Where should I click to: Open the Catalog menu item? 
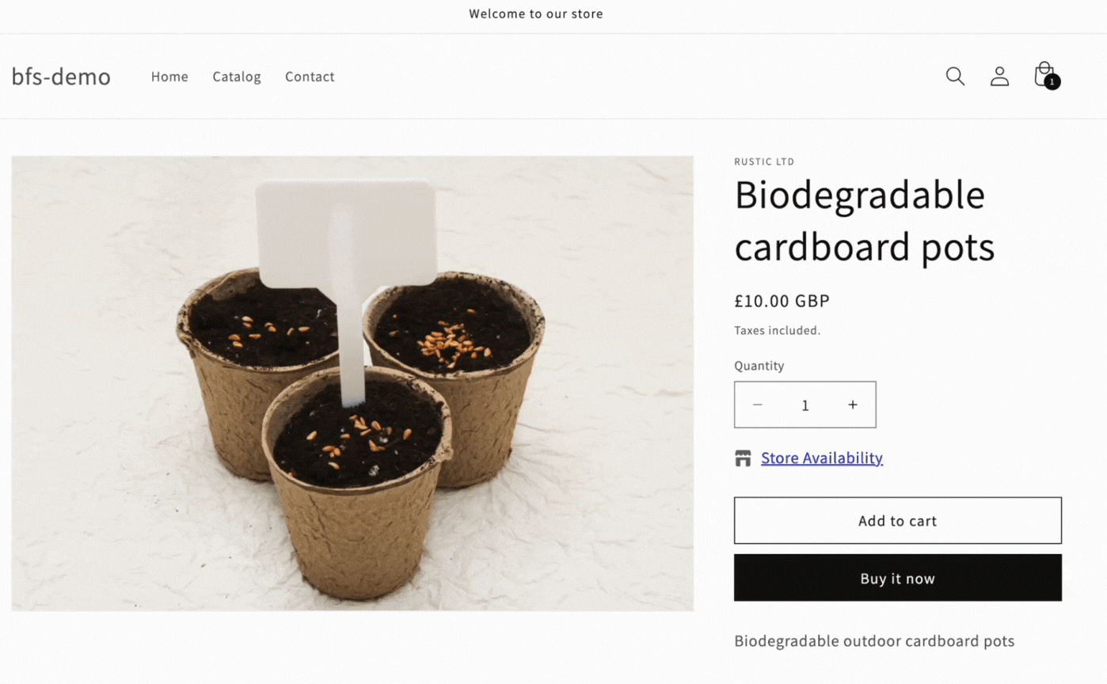pos(237,77)
